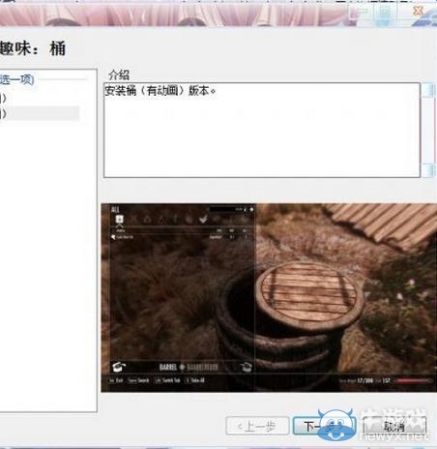Viewport: 437px width, 449px height.
Task: Close the installer window with the X
Action: point(419,11)
